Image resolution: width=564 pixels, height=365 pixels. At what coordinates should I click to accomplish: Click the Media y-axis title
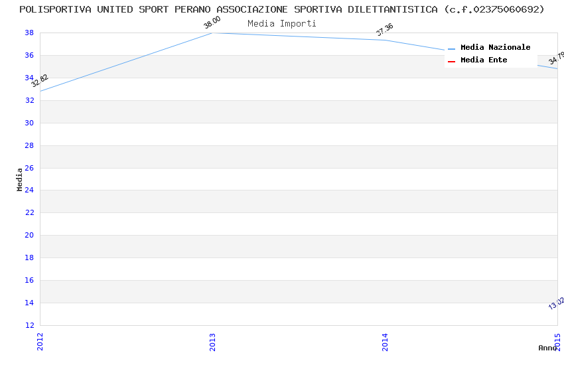[x=20, y=179]
